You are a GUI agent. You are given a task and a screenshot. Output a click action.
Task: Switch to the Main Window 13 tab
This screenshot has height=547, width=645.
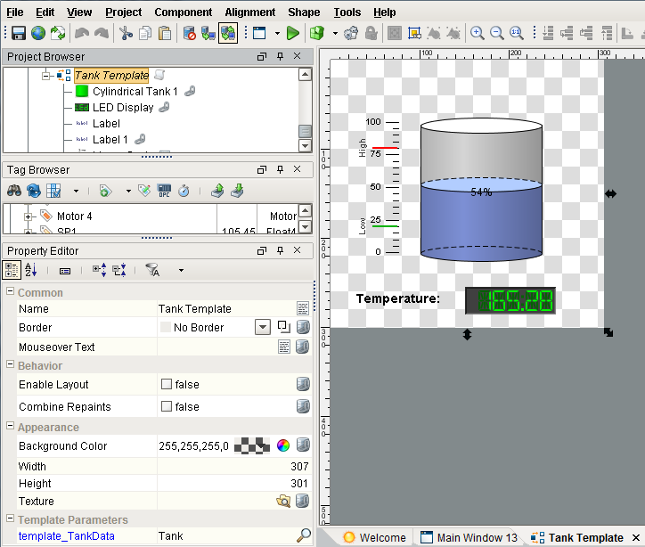coord(469,537)
